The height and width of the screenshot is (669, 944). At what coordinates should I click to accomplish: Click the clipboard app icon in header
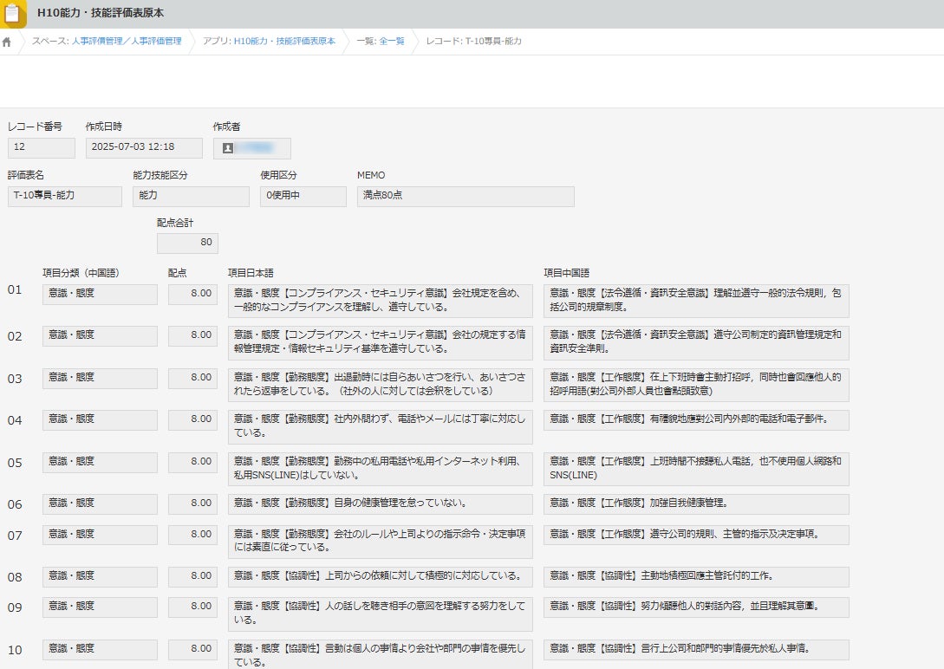13,13
